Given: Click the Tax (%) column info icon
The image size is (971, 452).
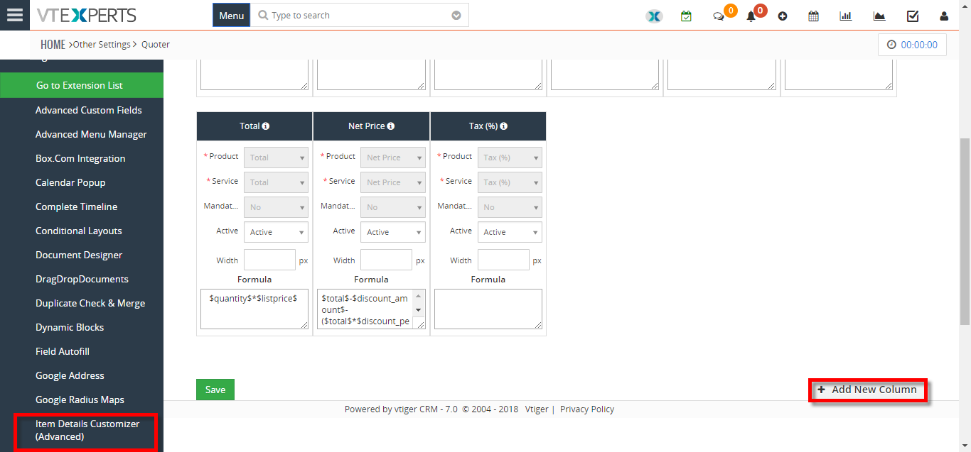Looking at the screenshot, I should click(504, 126).
